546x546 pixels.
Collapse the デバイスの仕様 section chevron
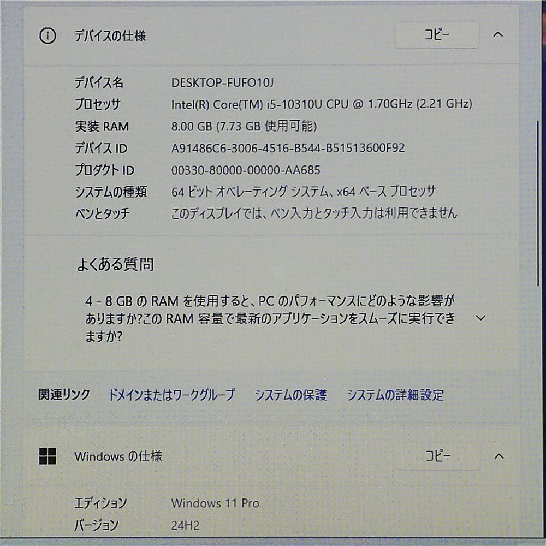click(x=497, y=34)
